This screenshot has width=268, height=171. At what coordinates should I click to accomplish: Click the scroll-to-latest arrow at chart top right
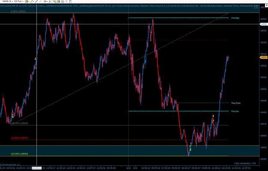coord(256,7)
